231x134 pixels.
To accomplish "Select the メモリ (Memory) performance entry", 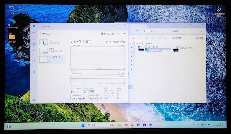I will [52, 50].
